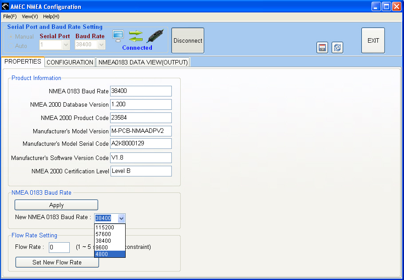Open the top Baud Rate dropdown
Image resolution: width=404 pixels, height=280 pixels.
102,44
